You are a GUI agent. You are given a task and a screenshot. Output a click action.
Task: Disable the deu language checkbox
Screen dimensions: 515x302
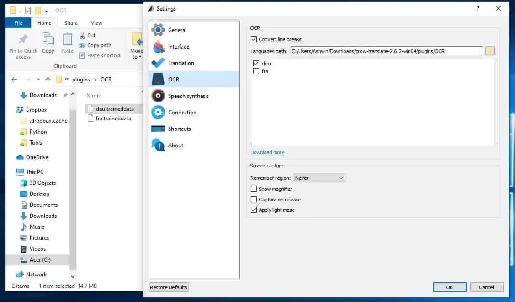pyautogui.click(x=256, y=64)
